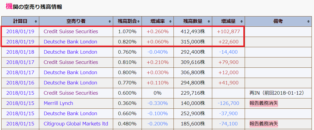Image resolution: width=314 pixels, height=130 pixels.
Task: Click the 2018/01/18 date link
Action: tap(20, 52)
